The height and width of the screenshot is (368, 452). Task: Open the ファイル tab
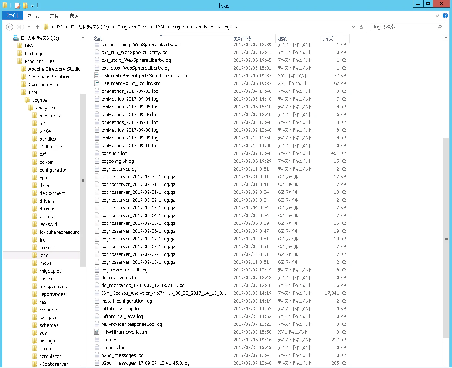(13, 16)
